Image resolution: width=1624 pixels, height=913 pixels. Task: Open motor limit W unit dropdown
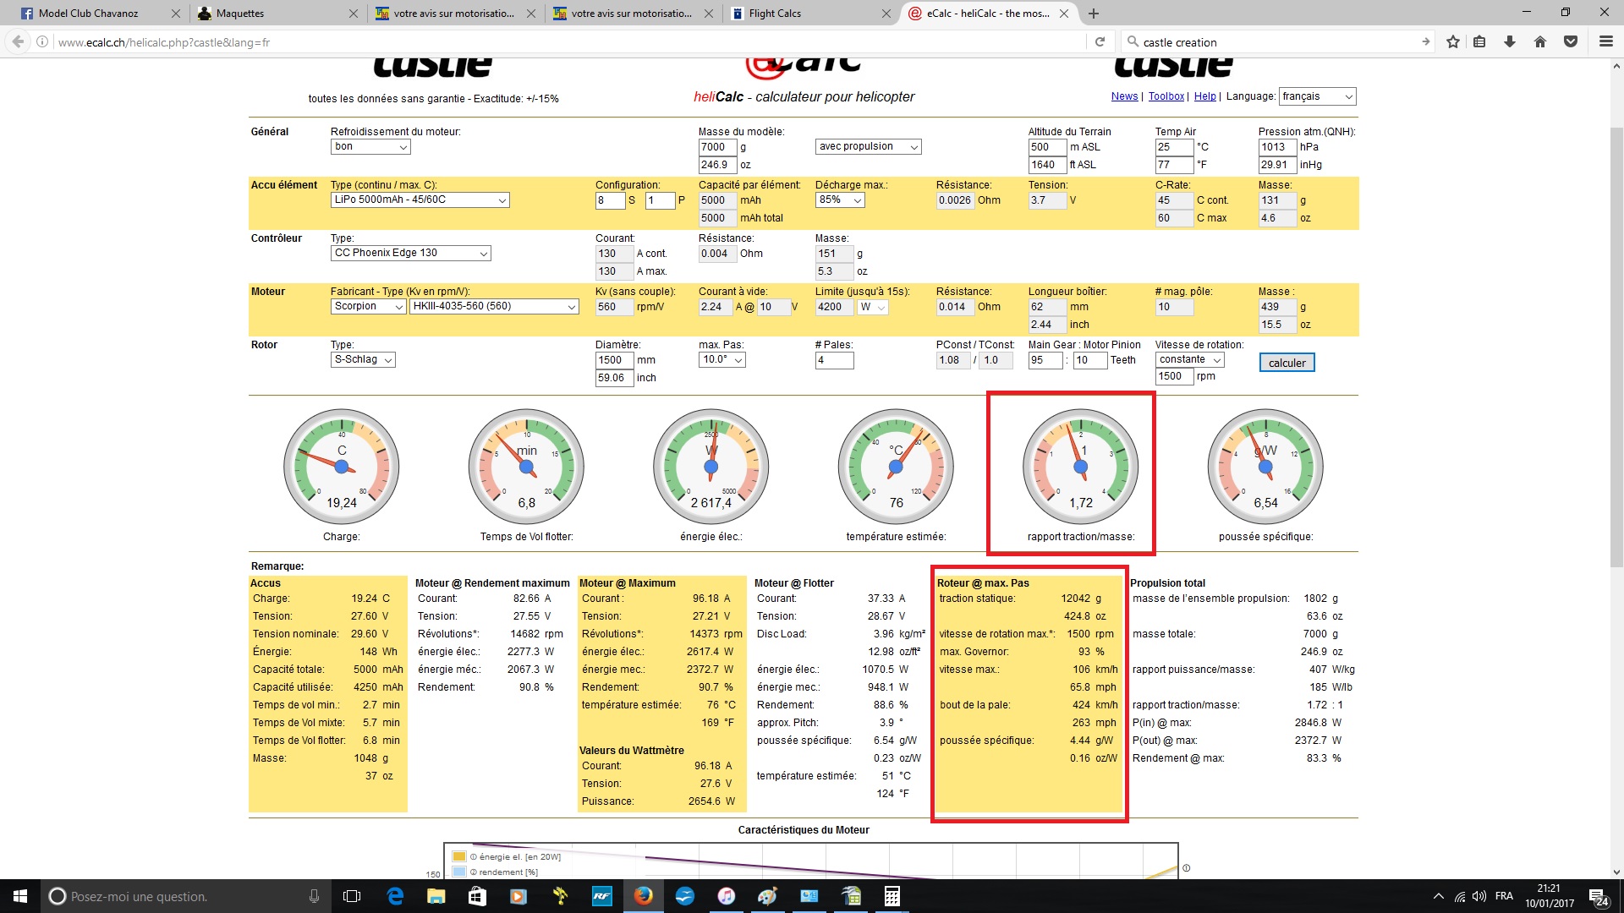coord(873,307)
